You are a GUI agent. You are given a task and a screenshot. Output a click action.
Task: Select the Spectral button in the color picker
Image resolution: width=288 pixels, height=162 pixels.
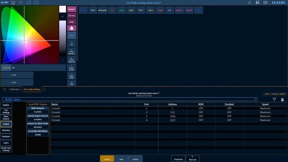[x=72, y=16]
